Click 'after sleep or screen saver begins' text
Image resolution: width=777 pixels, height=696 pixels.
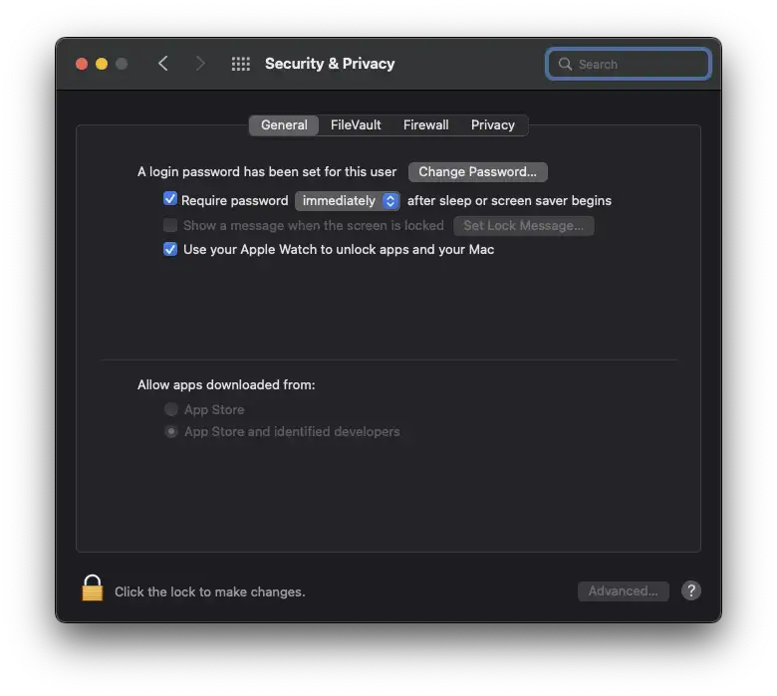click(509, 200)
